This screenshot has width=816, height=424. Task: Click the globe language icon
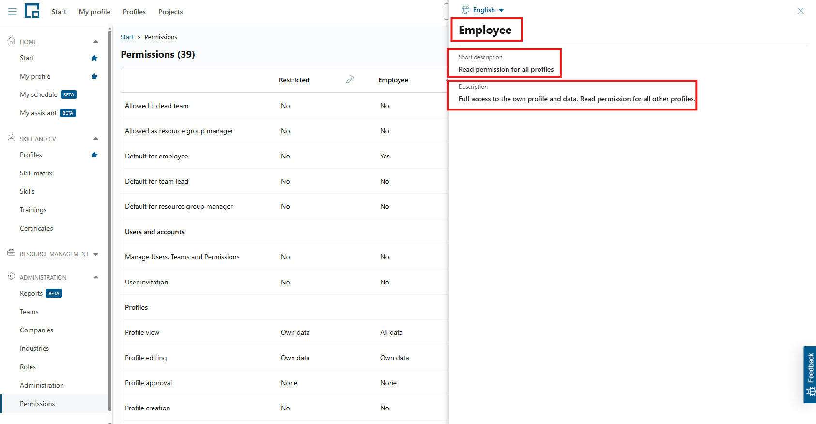[x=465, y=10]
